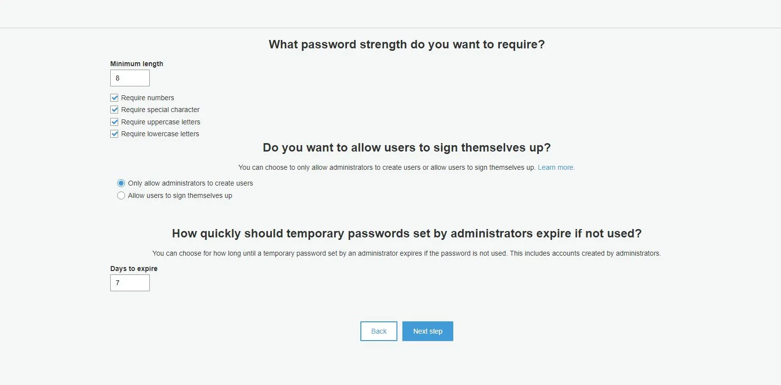Choose "Only allow administrators to create users"
The height and width of the screenshot is (385, 781).
121,183
